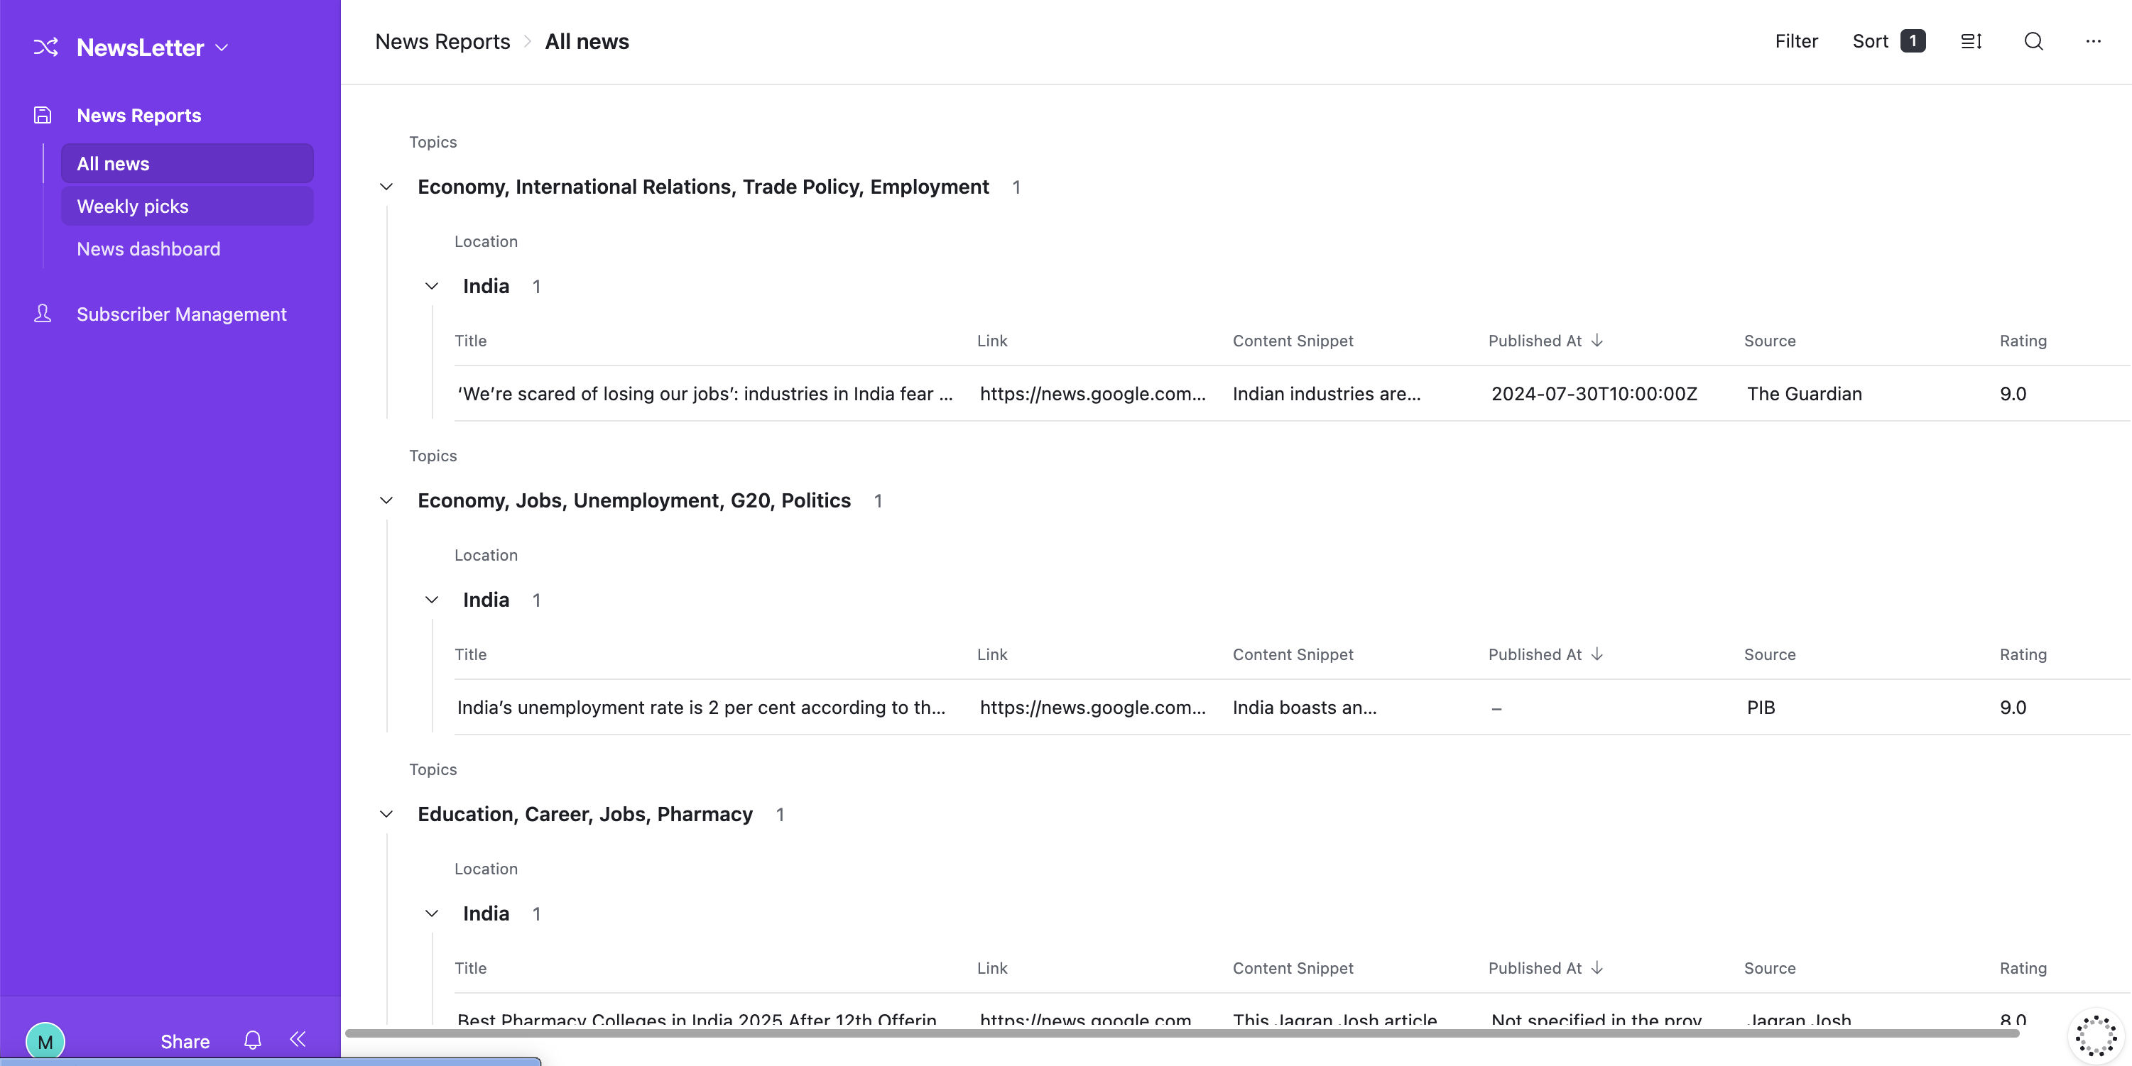Click the loading spinner widget bottom right
This screenshot has width=2132, height=1066.
[2096, 1035]
